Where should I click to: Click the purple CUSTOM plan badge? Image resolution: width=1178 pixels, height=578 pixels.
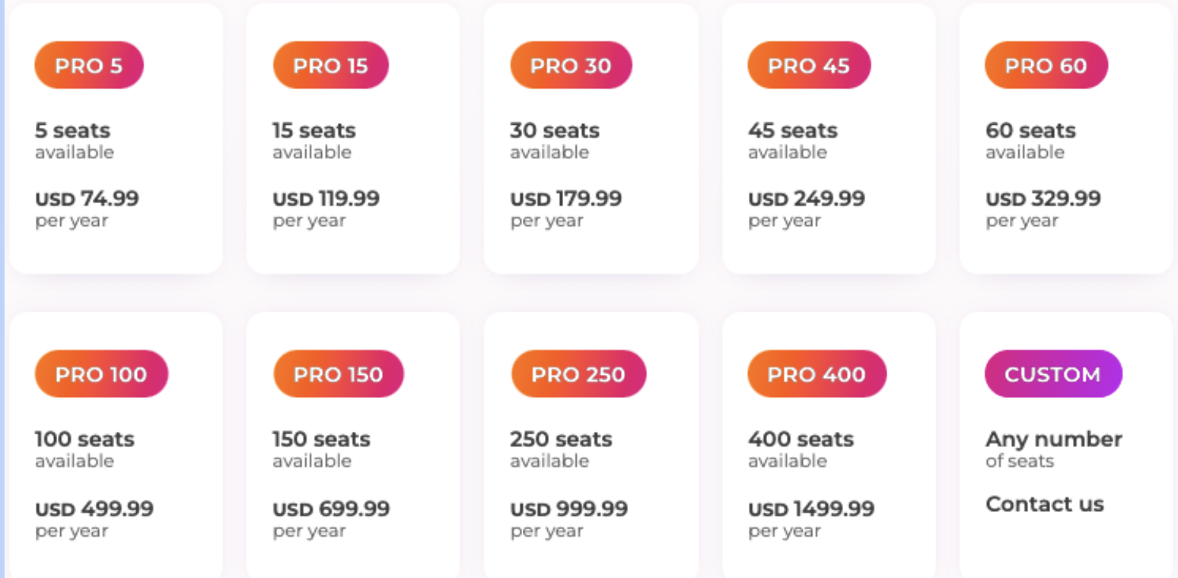click(1052, 374)
